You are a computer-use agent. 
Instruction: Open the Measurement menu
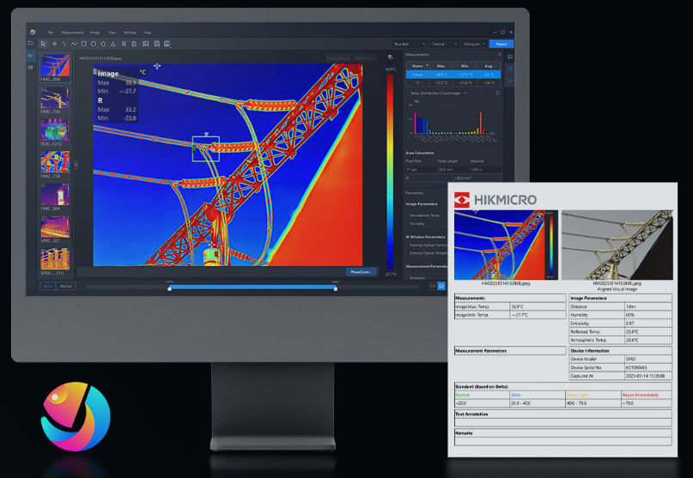click(72, 32)
